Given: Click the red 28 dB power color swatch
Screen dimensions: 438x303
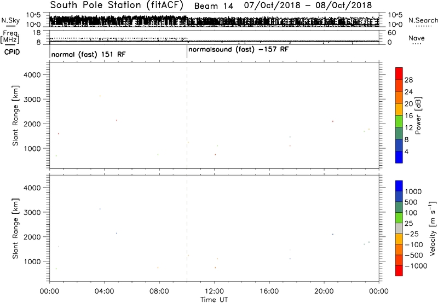Looking at the screenshot, I should pyautogui.click(x=399, y=73).
